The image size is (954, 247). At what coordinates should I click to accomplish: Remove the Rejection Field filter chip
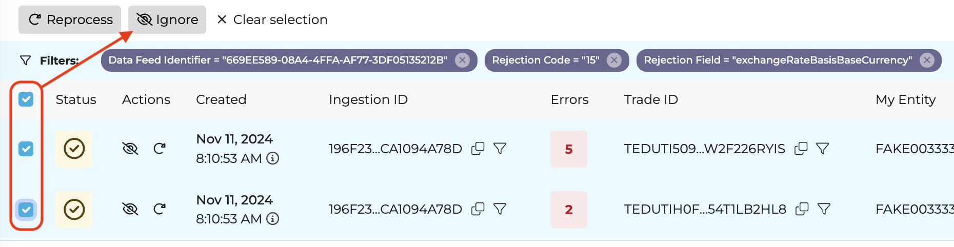click(927, 60)
